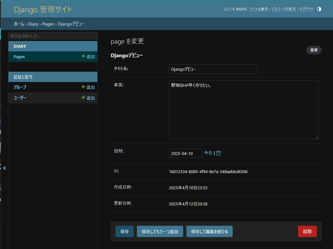Click the タイトル: field label
The image size is (333, 249).
click(x=121, y=68)
